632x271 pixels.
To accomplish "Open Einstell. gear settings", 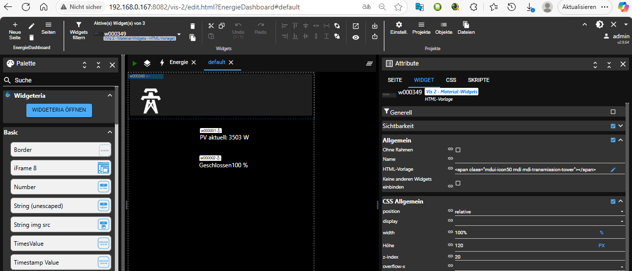I will pyautogui.click(x=398, y=25).
